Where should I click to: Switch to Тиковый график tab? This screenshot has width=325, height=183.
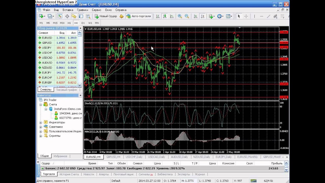tap(67, 90)
